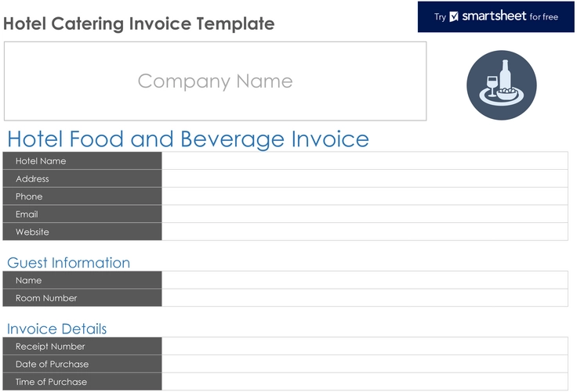The height and width of the screenshot is (392, 577).
Task: Click the Time of Purchase field
Action: coord(365,382)
